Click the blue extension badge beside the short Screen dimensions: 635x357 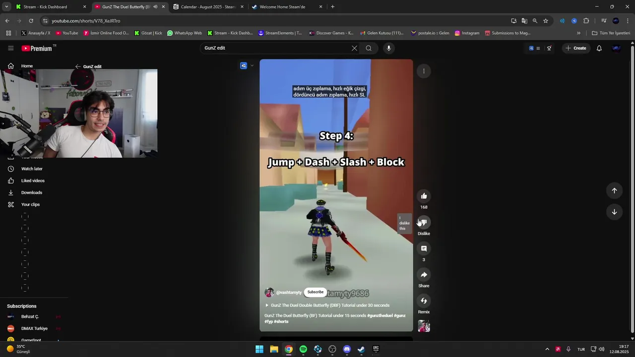click(244, 65)
